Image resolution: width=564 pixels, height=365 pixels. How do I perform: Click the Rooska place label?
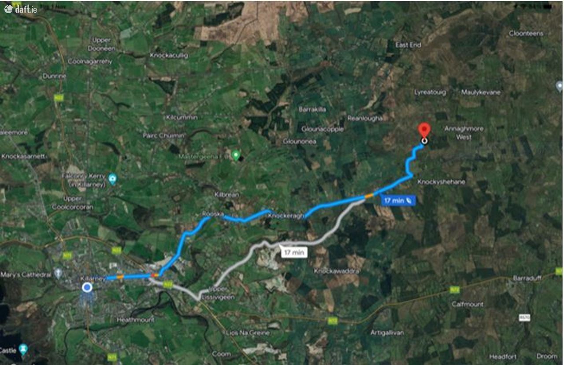pyautogui.click(x=213, y=214)
